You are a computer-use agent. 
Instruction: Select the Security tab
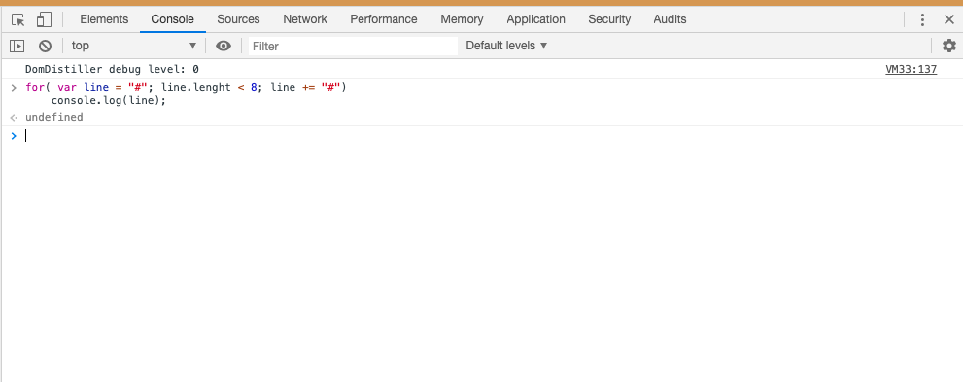pyautogui.click(x=609, y=19)
